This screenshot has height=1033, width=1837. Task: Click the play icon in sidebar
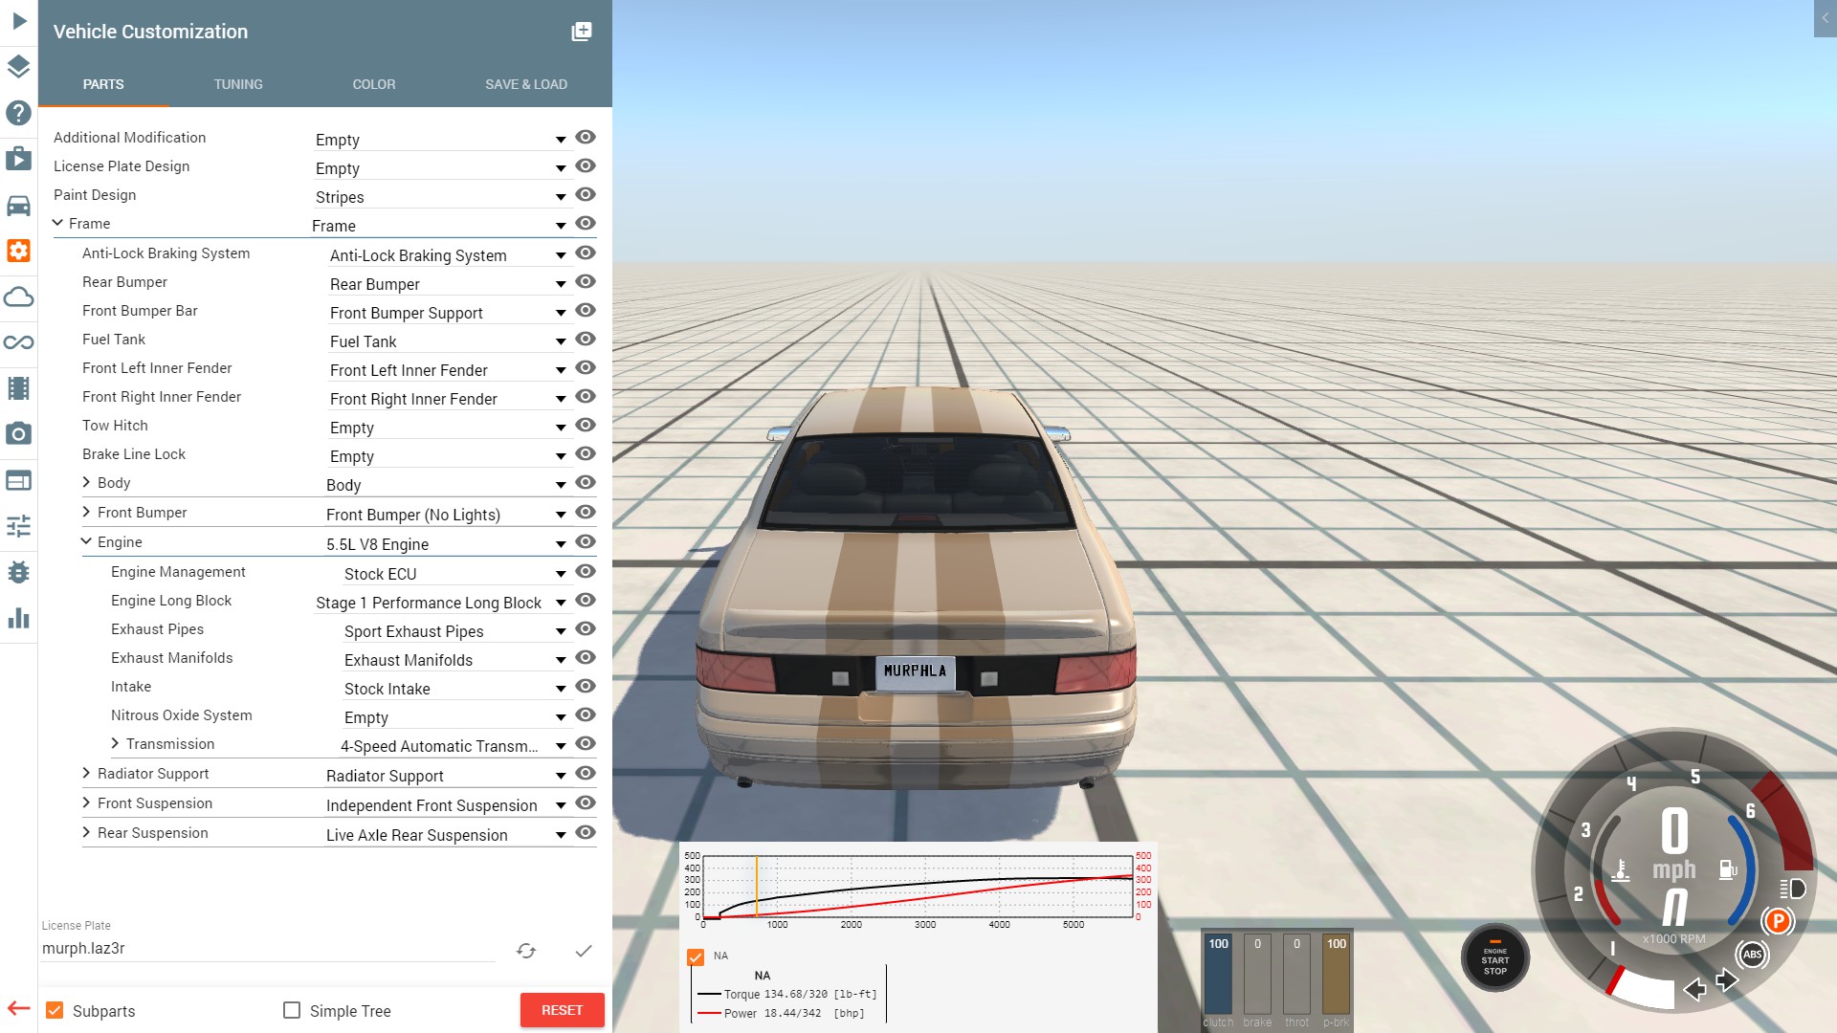coord(19,20)
